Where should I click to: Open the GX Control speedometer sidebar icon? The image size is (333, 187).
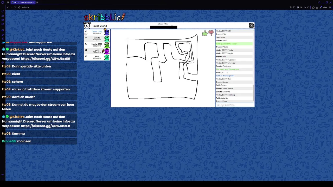click(3, 11)
